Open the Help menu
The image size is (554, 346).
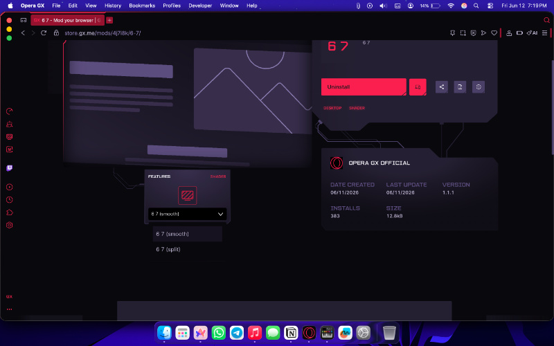click(252, 6)
